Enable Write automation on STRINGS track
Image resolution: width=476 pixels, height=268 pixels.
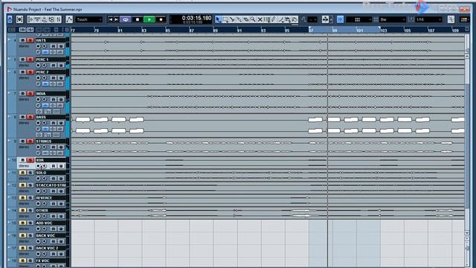point(61,147)
